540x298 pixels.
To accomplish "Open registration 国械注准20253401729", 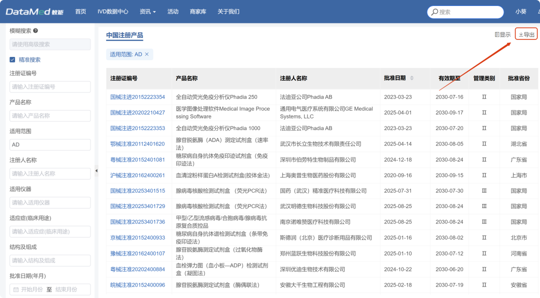I will click(x=137, y=206).
